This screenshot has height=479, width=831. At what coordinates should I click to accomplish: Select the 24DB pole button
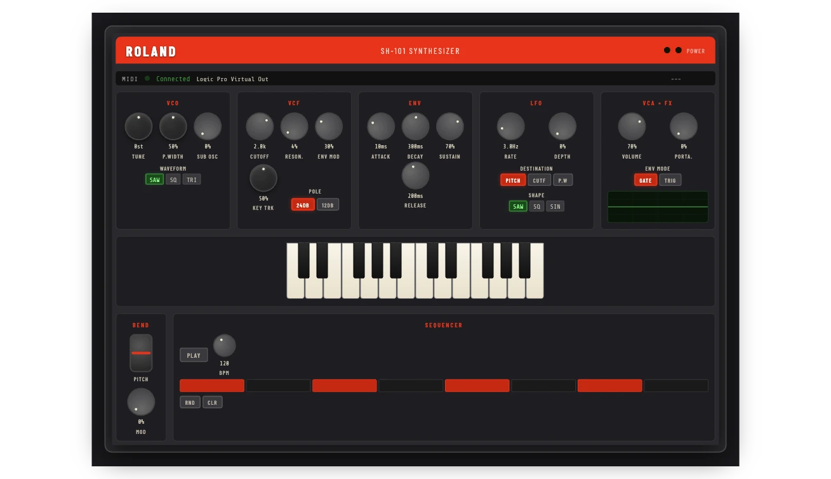coord(303,205)
